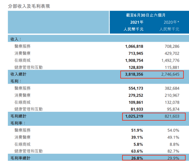Select the 毛利 section label
189x161 pixels.
(16, 81)
